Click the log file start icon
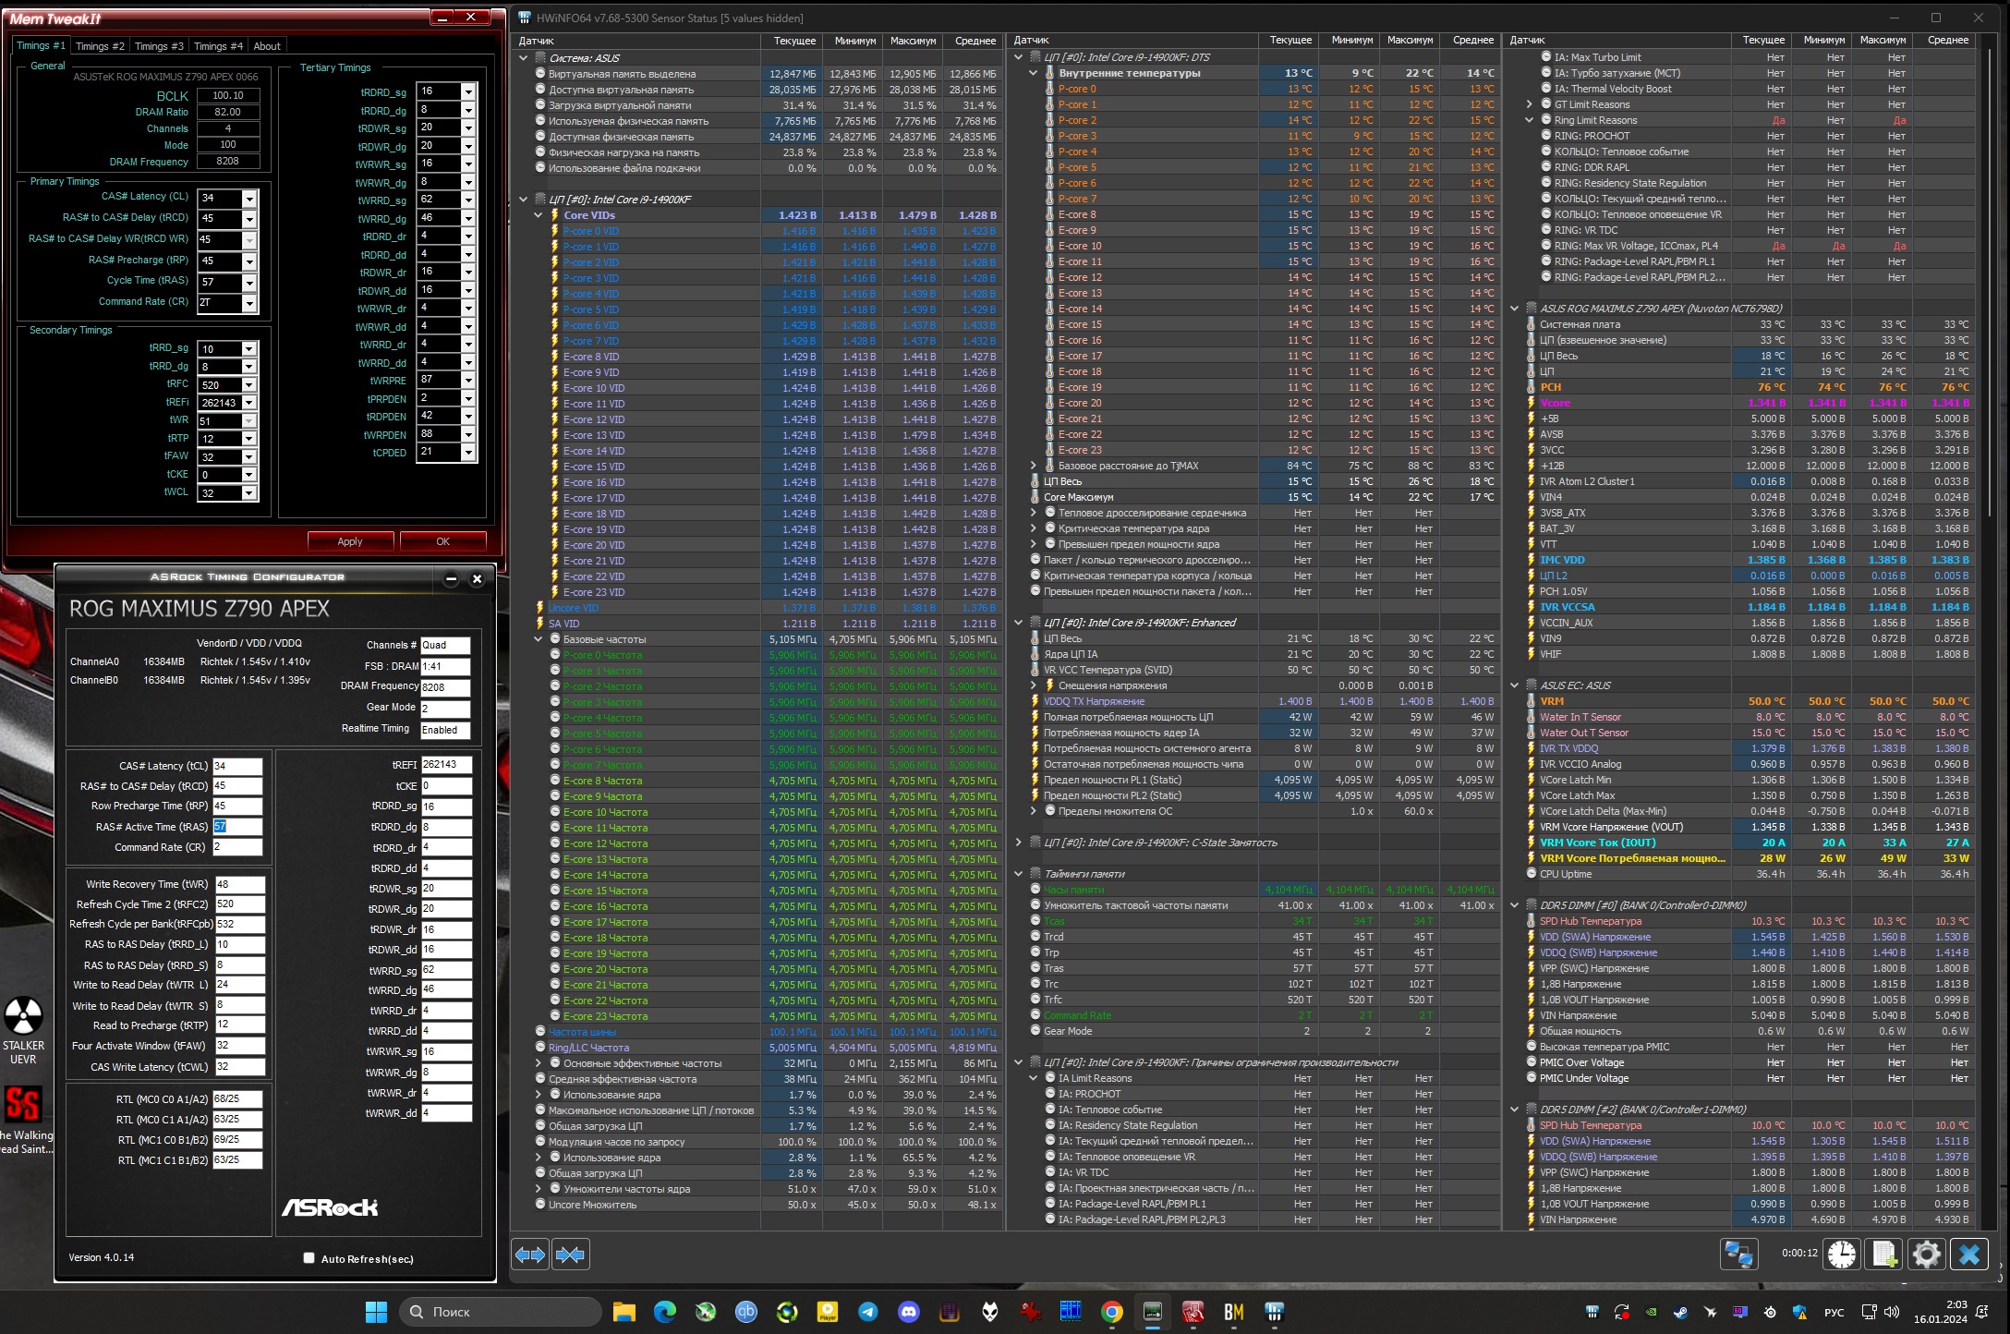 tap(1883, 1255)
